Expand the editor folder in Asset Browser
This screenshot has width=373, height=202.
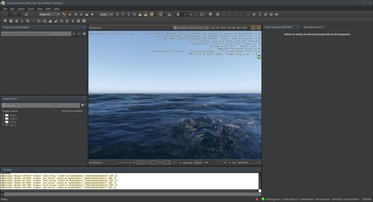(x=3, y=115)
